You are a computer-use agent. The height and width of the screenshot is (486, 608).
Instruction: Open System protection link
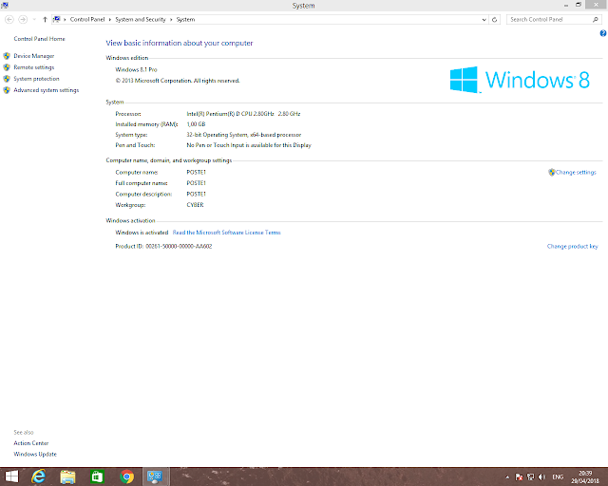pos(36,79)
